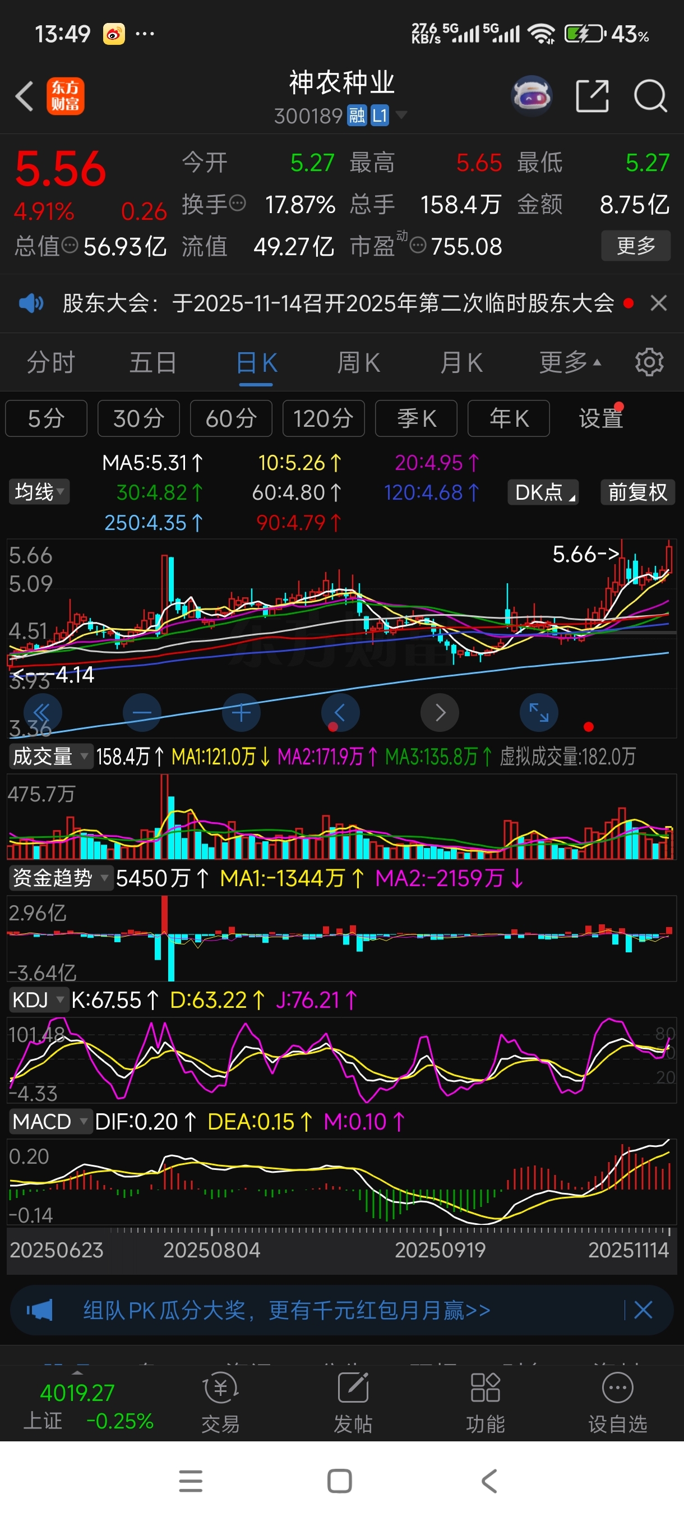Image resolution: width=684 pixels, height=1521 pixels.
Task: Select the 120分 period button
Action: tap(323, 418)
